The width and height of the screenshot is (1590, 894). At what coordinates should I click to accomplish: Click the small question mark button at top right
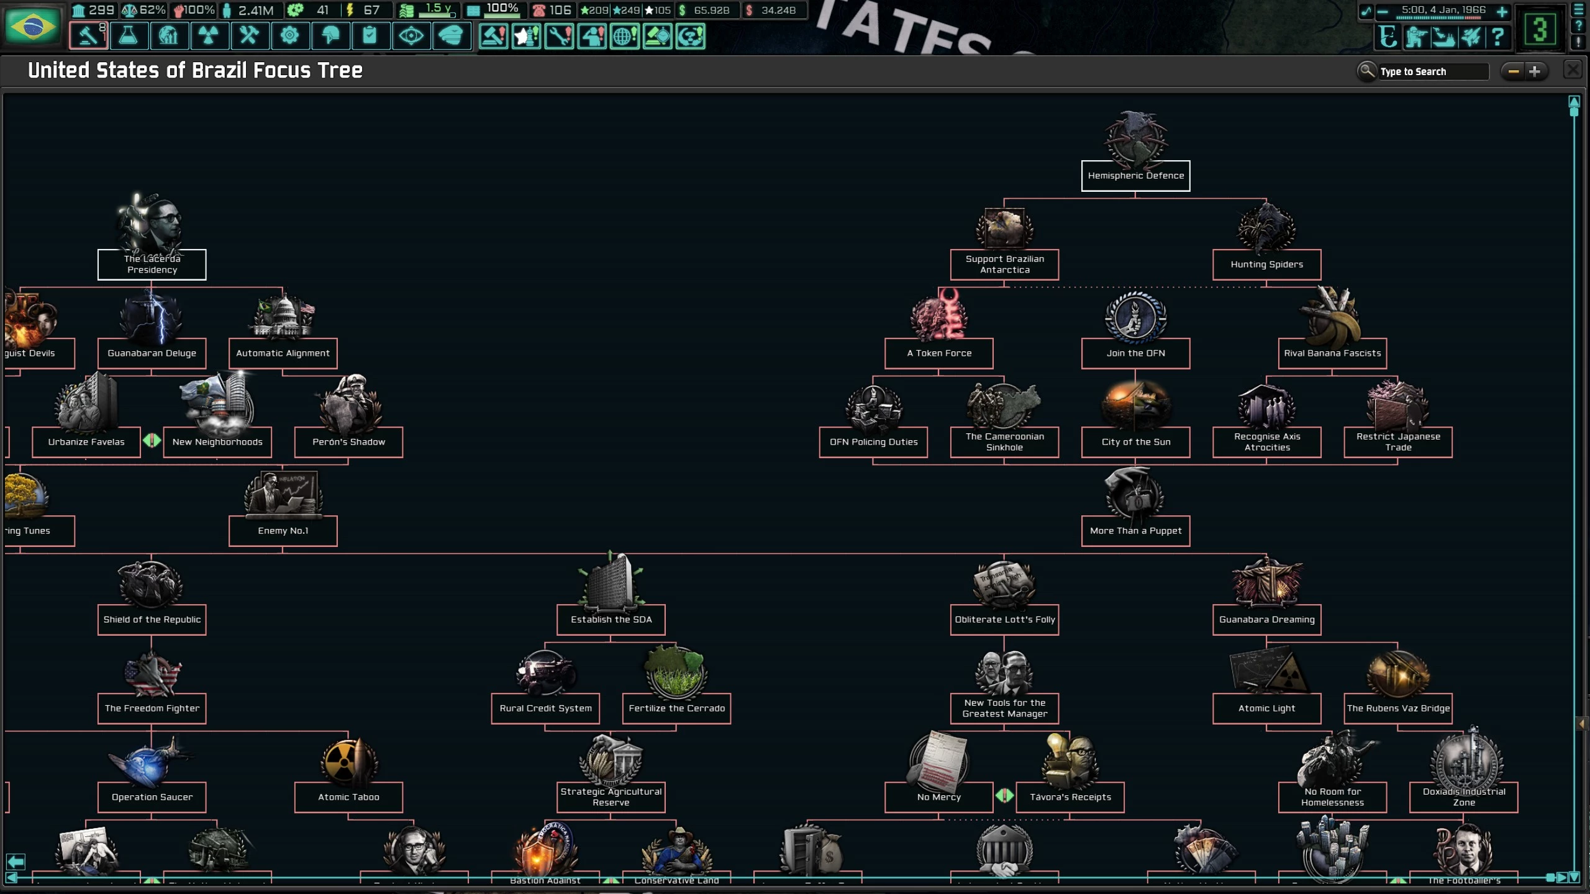1578,26
